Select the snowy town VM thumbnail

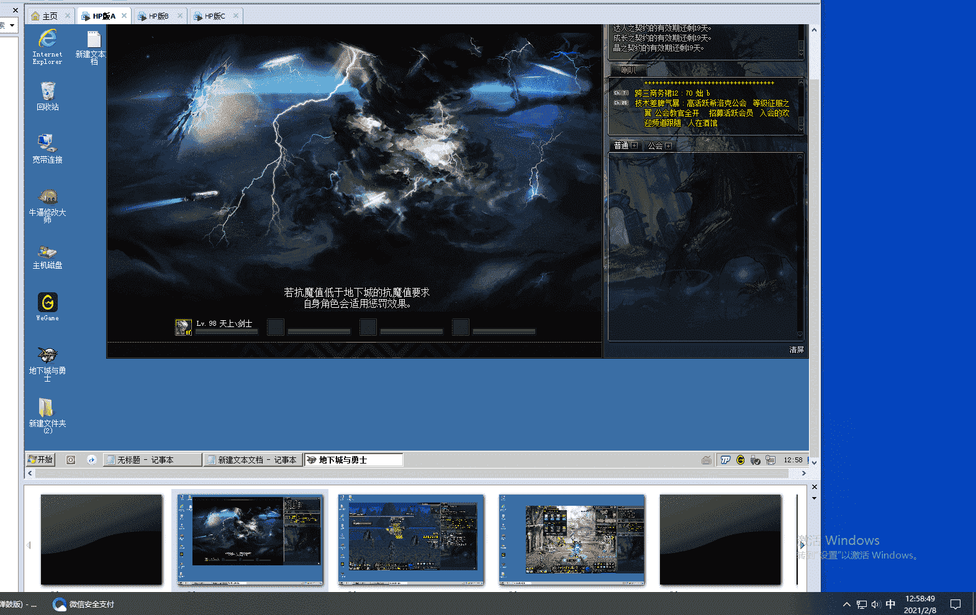pyautogui.click(x=572, y=539)
